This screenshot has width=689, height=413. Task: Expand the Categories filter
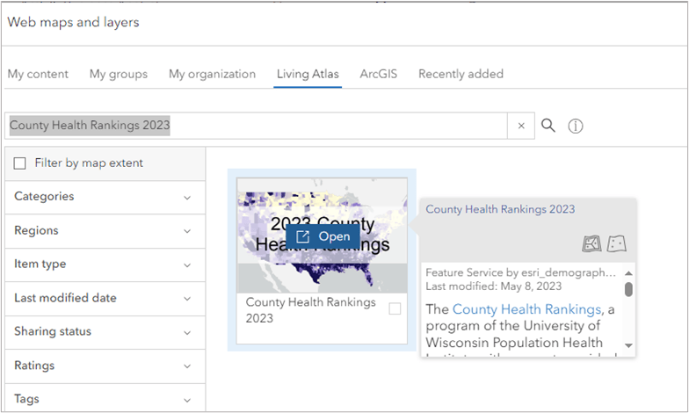(105, 197)
